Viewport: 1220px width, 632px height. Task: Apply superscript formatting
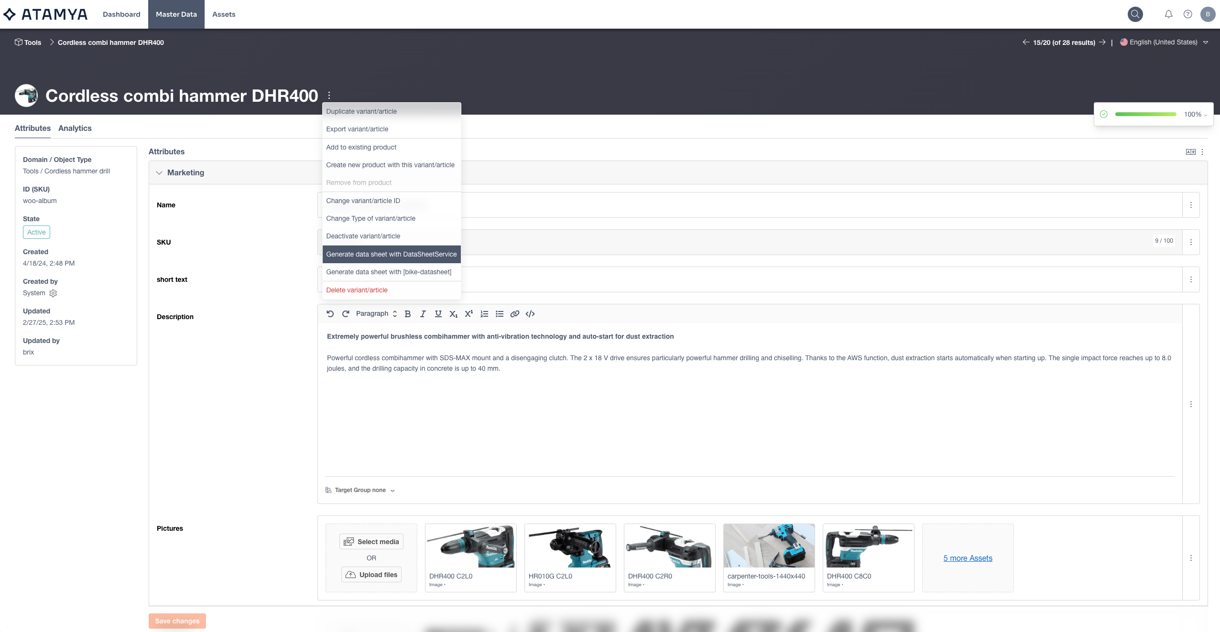pyautogui.click(x=468, y=314)
